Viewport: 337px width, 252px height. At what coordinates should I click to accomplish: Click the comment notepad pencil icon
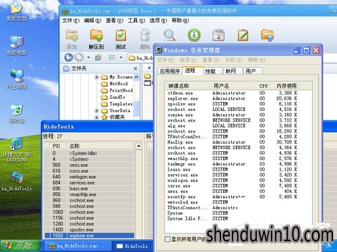point(243,35)
